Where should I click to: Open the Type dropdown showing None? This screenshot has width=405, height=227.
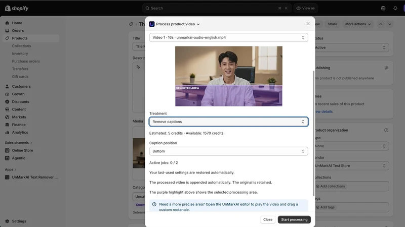coord(351,146)
